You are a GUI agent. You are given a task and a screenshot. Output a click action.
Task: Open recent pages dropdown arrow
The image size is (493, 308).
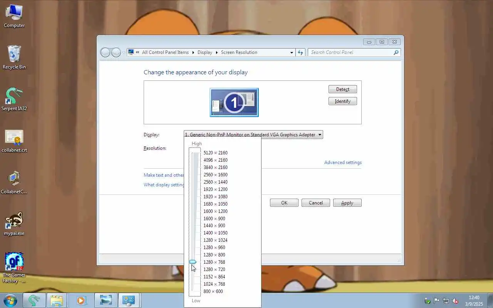coord(124,53)
